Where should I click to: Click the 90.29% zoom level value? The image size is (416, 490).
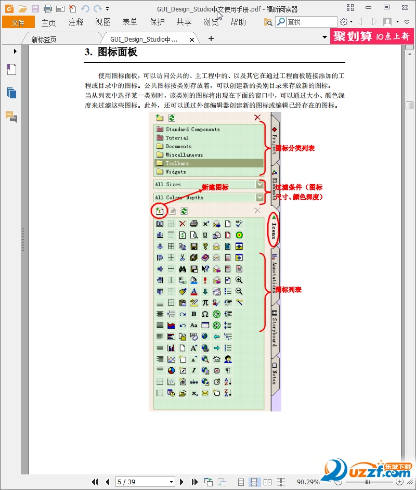[x=308, y=482]
